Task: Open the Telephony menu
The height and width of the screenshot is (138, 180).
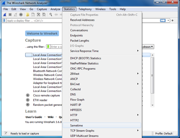Action: coord(85,9)
